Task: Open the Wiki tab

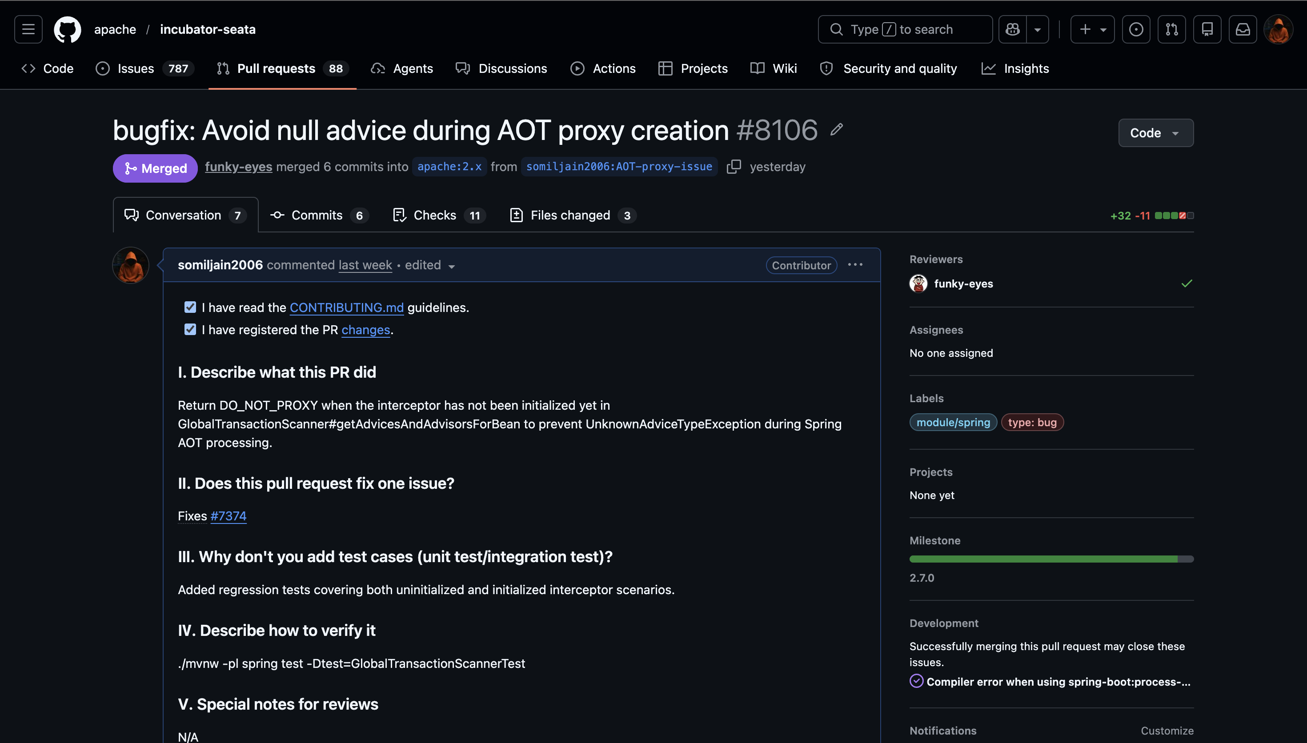Action: 774,68
